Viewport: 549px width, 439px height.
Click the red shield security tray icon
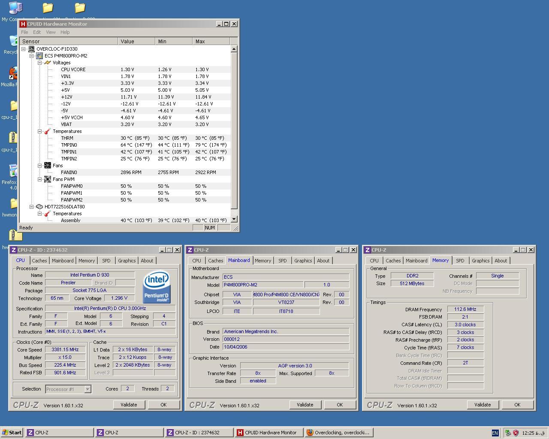click(516, 433)
